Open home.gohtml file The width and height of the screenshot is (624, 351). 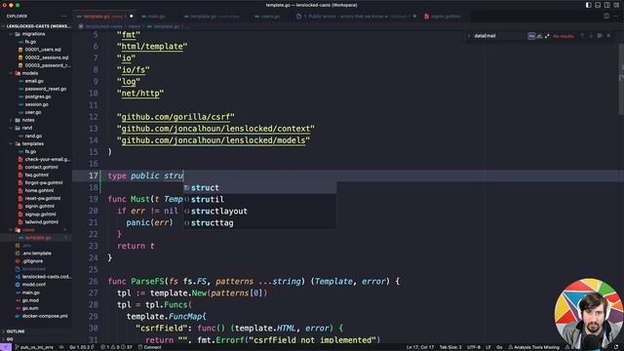39,191
